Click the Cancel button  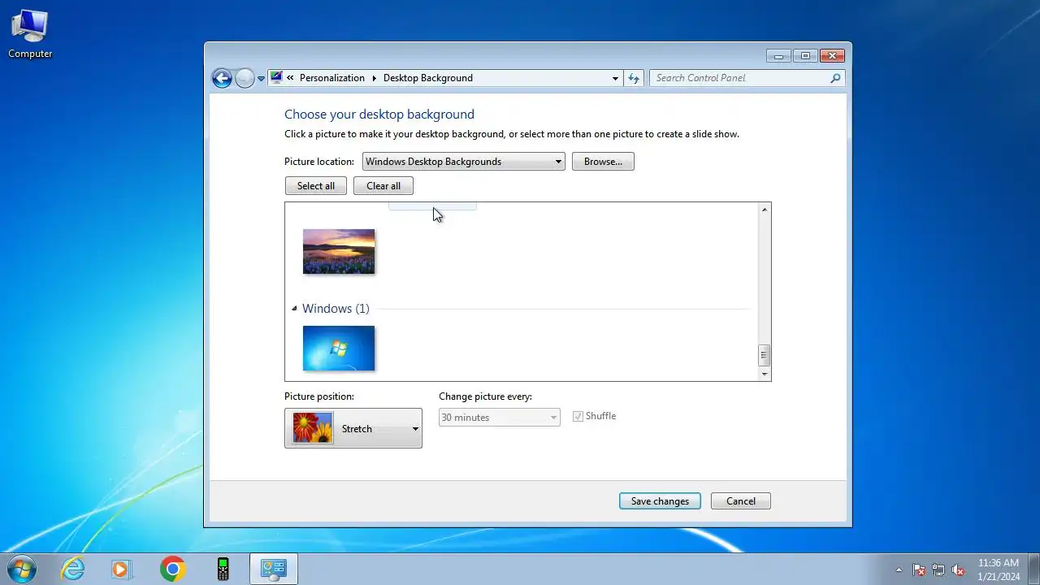[x=741, y=501]
